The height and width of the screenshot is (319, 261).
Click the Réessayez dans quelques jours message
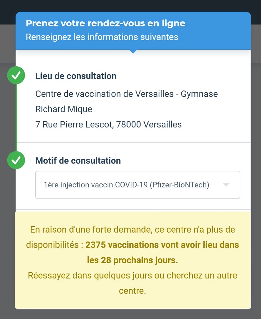(x=90, y=275)
